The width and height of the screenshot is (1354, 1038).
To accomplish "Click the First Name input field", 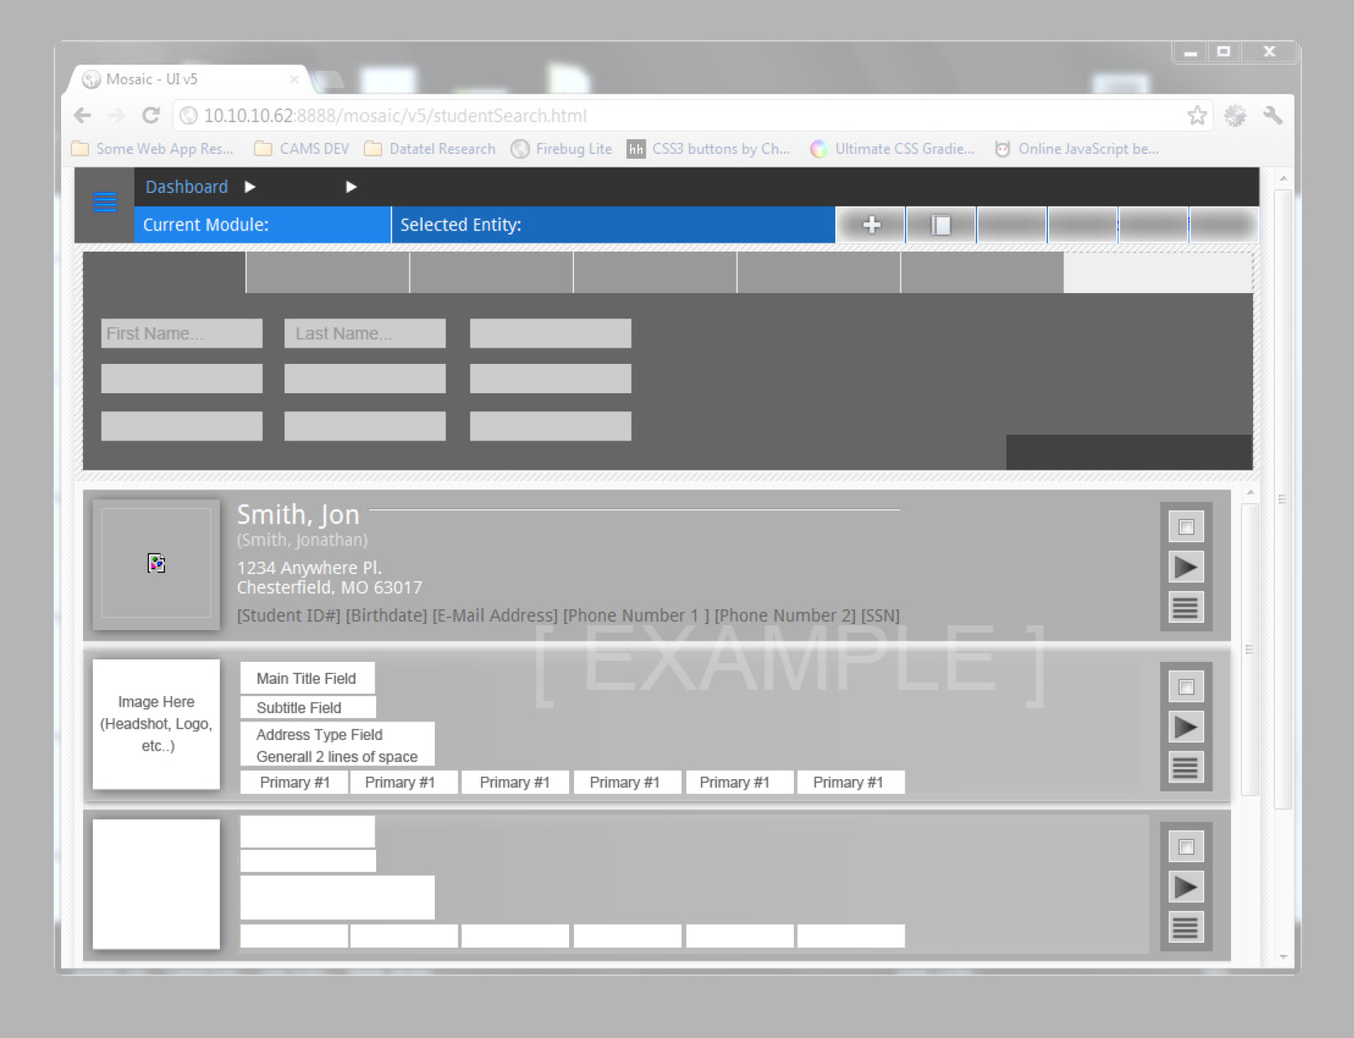I will (x=182, y=334).
